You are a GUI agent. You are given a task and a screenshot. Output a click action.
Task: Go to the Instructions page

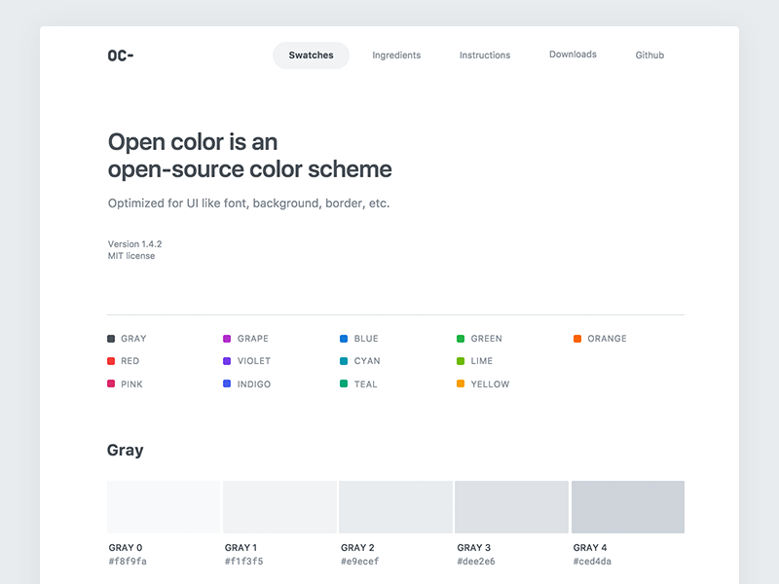pyautogui.click(x=485, y=55)
